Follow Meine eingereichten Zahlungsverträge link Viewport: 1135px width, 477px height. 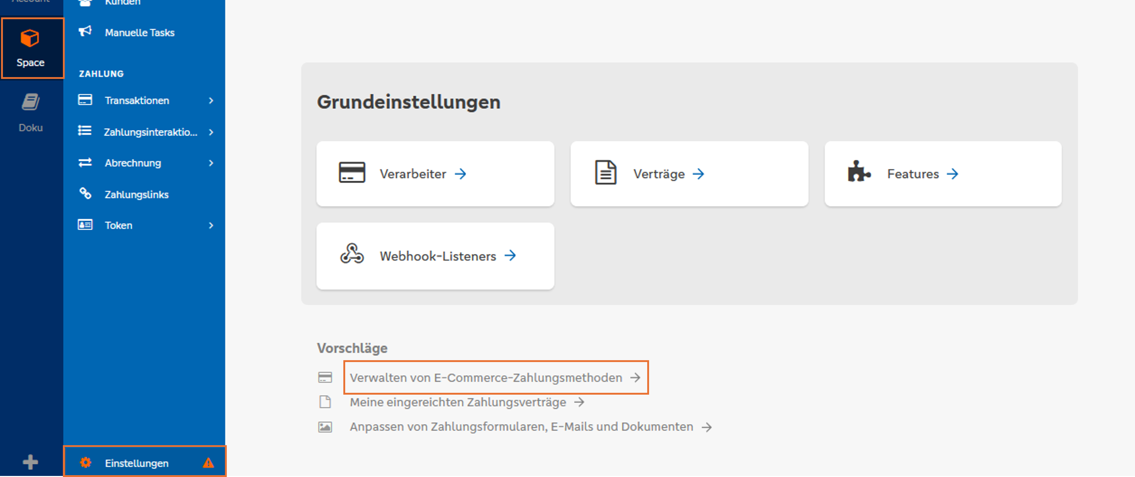[467, 402]
